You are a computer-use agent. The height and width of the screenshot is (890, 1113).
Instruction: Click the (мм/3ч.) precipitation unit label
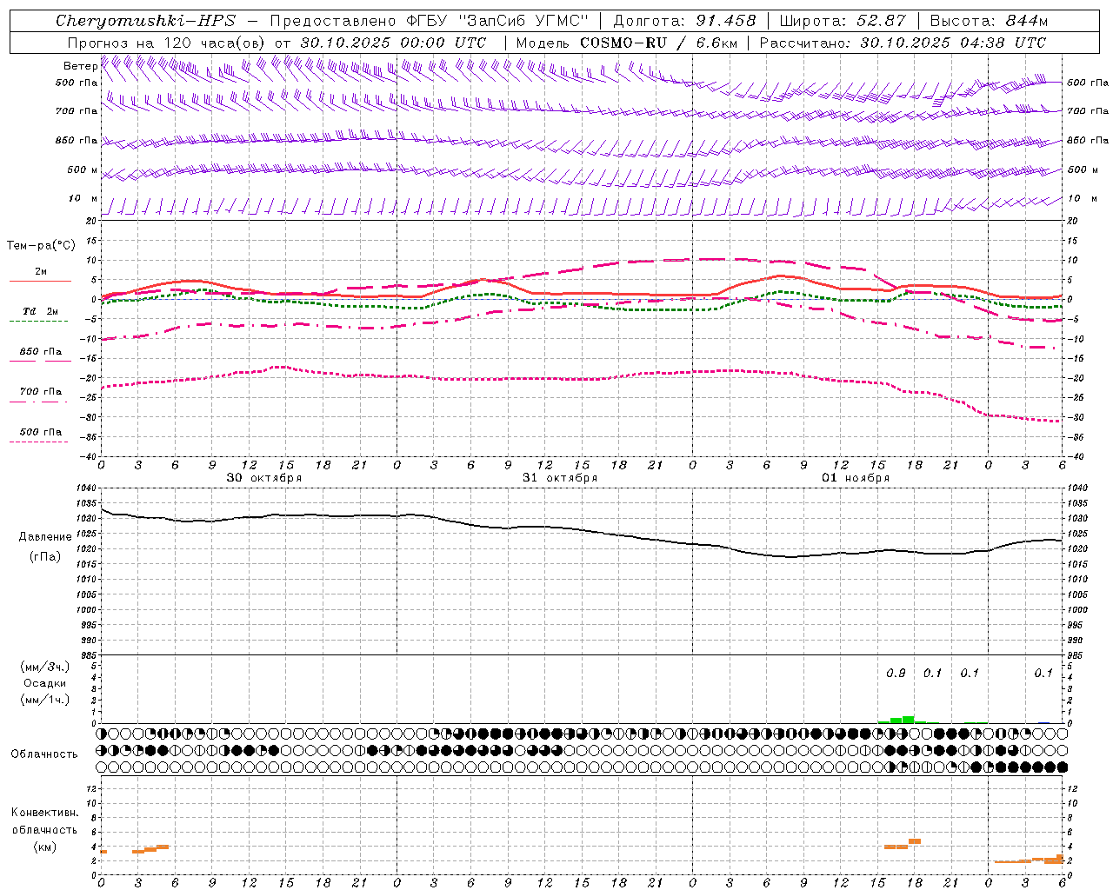click(45, 667)
